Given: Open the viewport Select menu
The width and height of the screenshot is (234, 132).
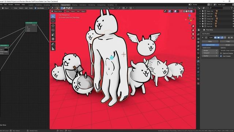Looking at the screenshot, I should (73, 11).
